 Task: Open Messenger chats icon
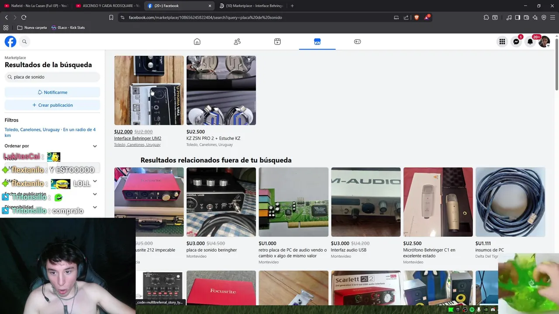pyautogui.click(x=516, y=41)
